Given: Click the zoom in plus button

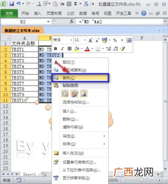Looking at the screenshot, I should (x=159, y=180).
